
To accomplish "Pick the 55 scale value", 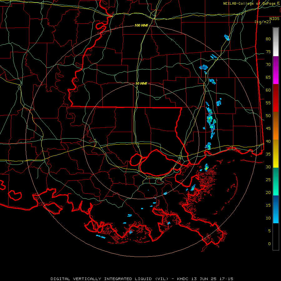I will coord(268,103).
